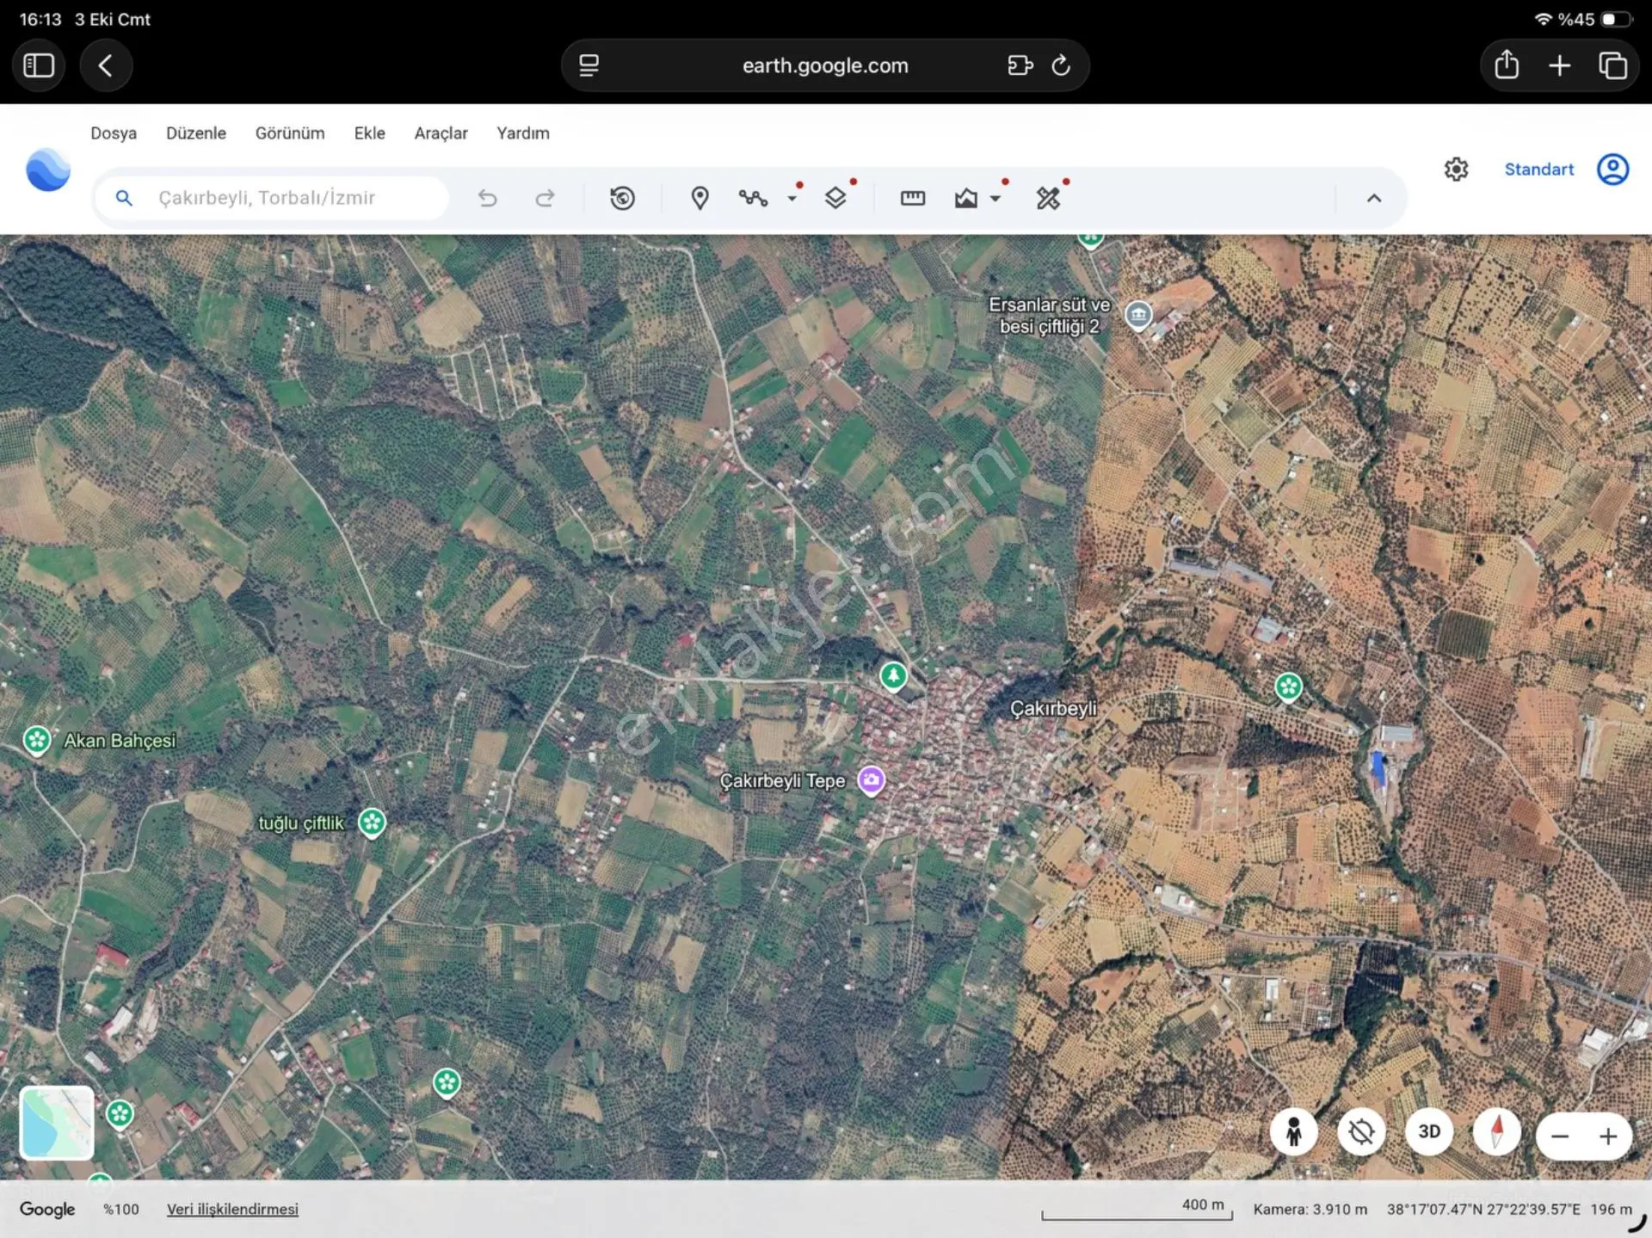
Task: Open settings gear
Action: click(x=1456, y=169)
